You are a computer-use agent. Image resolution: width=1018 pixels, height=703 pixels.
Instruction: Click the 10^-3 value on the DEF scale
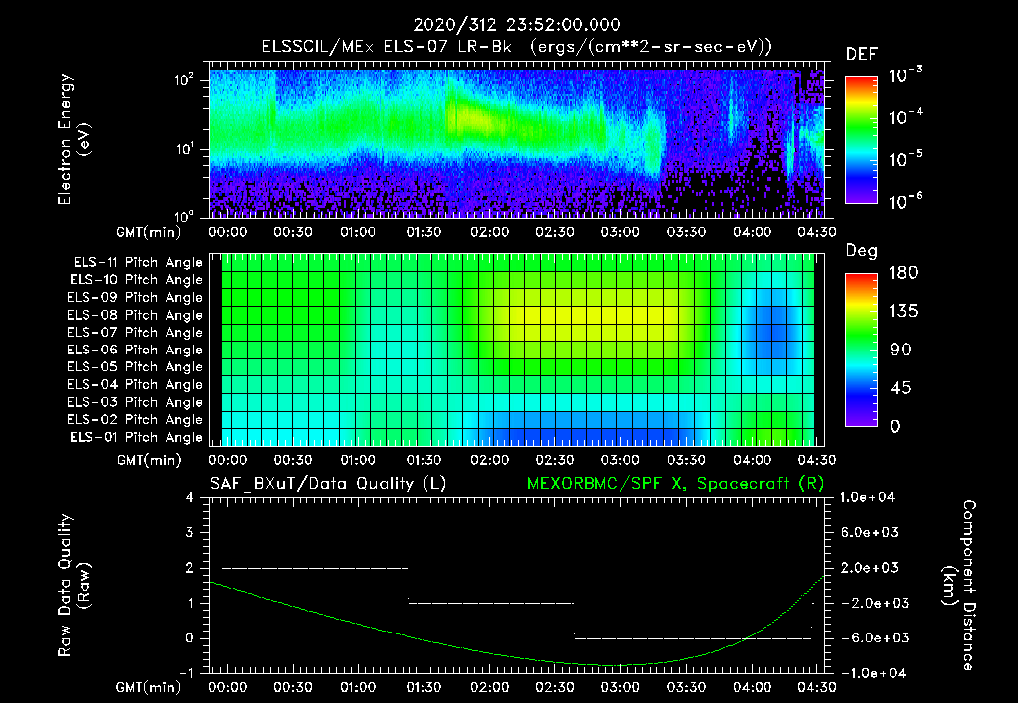pos(905,75)
